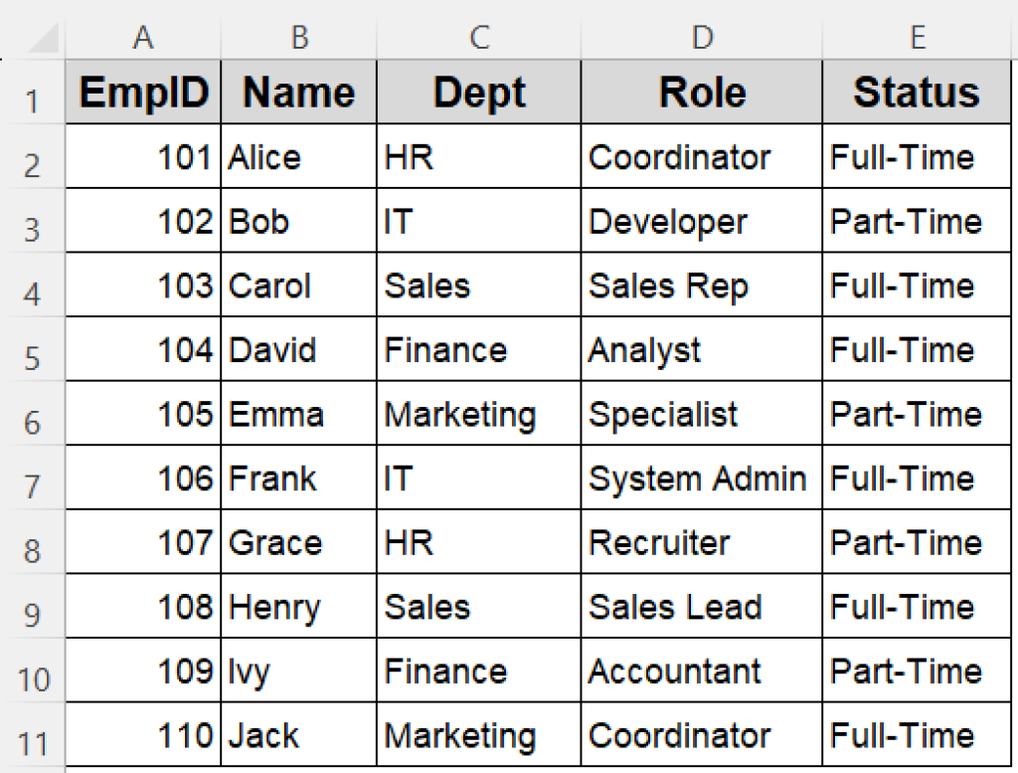
Task: Select column E header
Action: pos(915,35)
